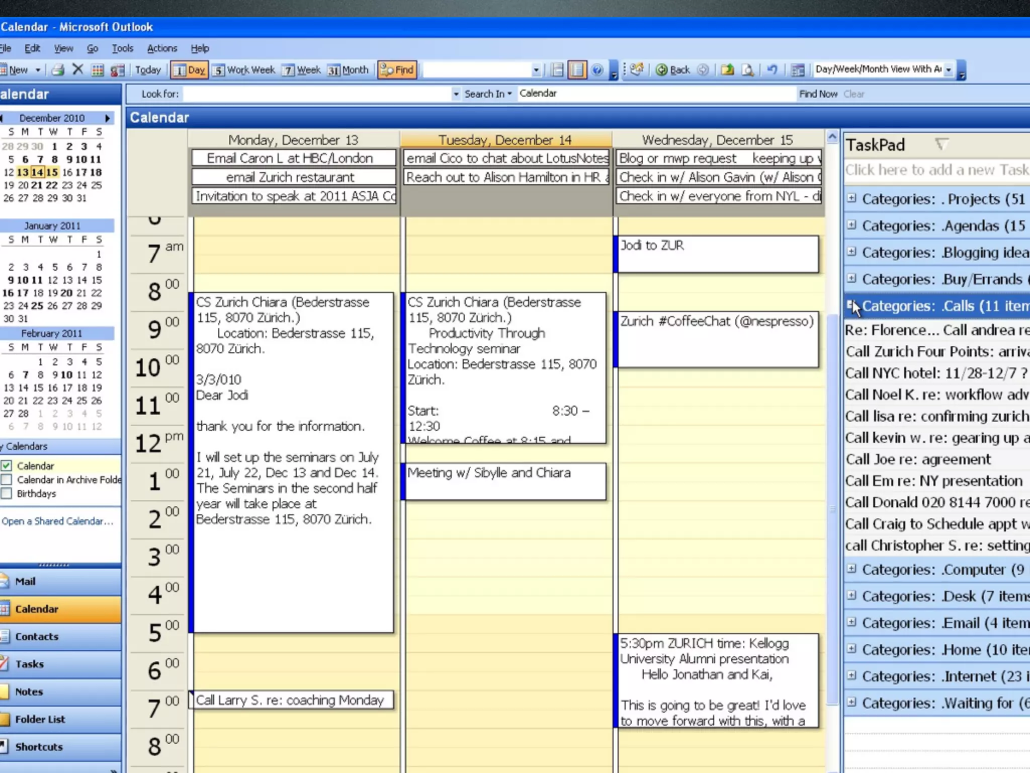Click the Undo arrow icon
This screenshot has width=1030, height=773.
772,70
